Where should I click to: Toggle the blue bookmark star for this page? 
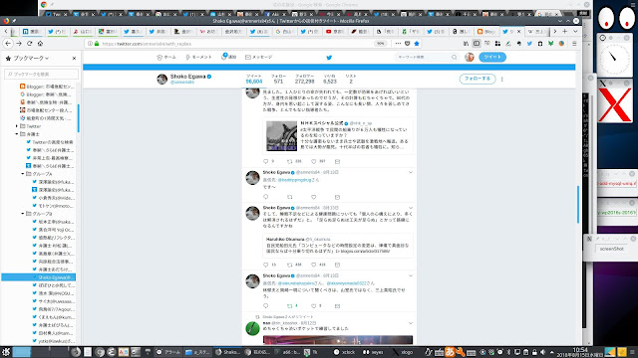417,44
